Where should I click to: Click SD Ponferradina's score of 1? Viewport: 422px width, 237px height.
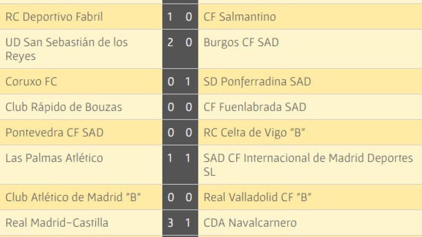(188, 81)
